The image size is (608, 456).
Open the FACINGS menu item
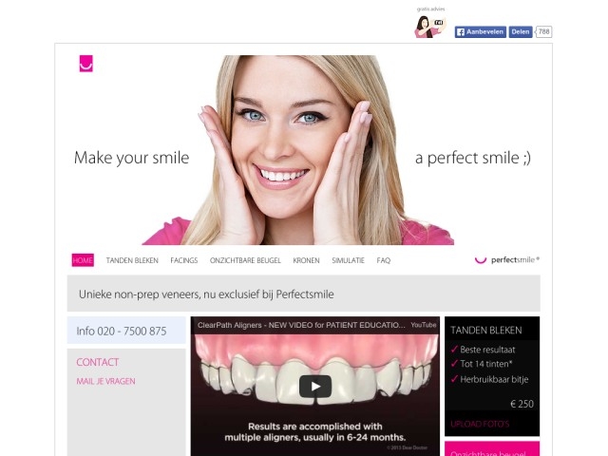[x=183, y=260]
